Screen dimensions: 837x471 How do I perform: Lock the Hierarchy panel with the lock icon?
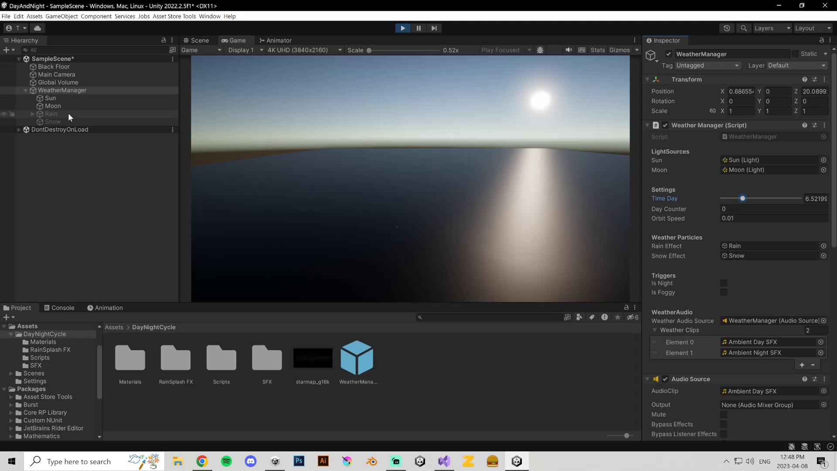click(163, 40)
